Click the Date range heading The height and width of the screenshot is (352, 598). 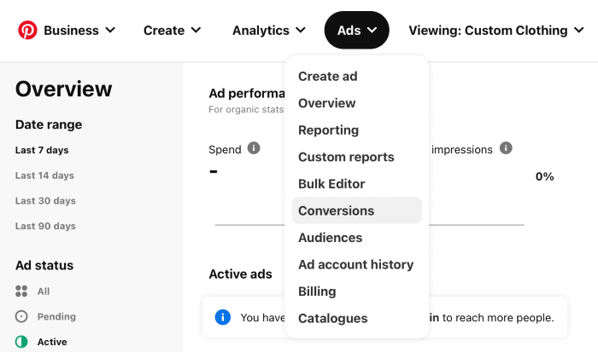[x=49, y=124]
